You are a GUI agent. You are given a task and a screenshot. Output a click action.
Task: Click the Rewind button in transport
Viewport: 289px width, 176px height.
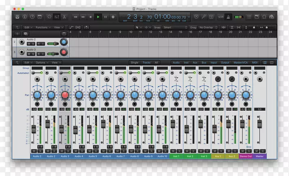75,17
